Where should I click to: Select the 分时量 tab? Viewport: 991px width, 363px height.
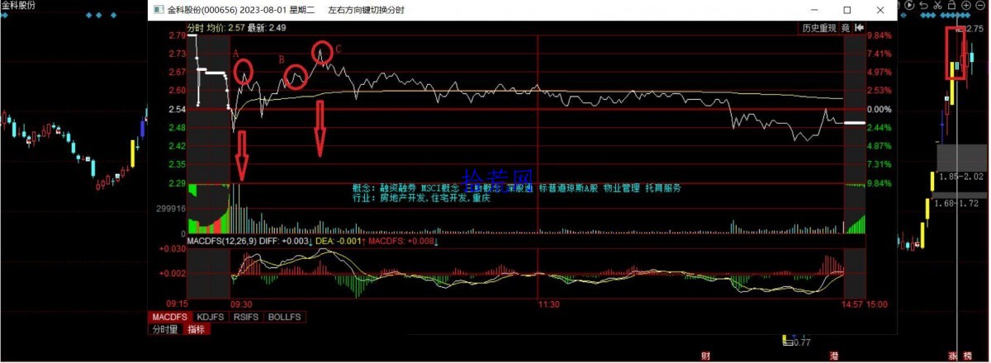pyautogui.click(x=166, y=329)
